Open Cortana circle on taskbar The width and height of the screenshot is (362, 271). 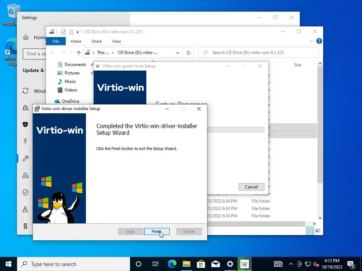[x=139, y=264]
